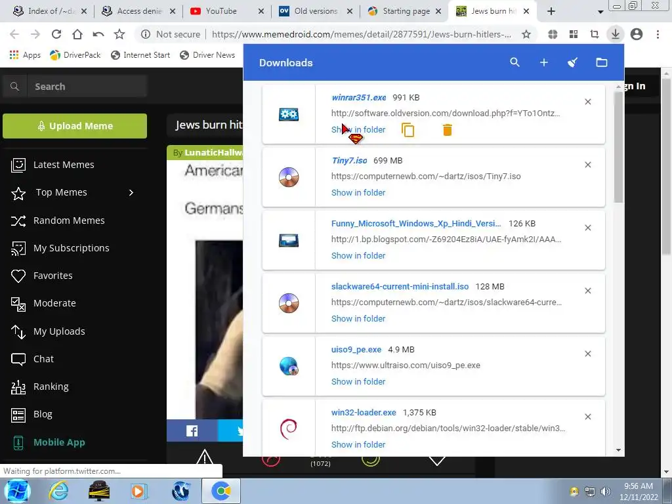Image resolution: width=672 pixels, height=504 pixels.
Task: Click Upload Meme button
Action: (x=75, y=126)
